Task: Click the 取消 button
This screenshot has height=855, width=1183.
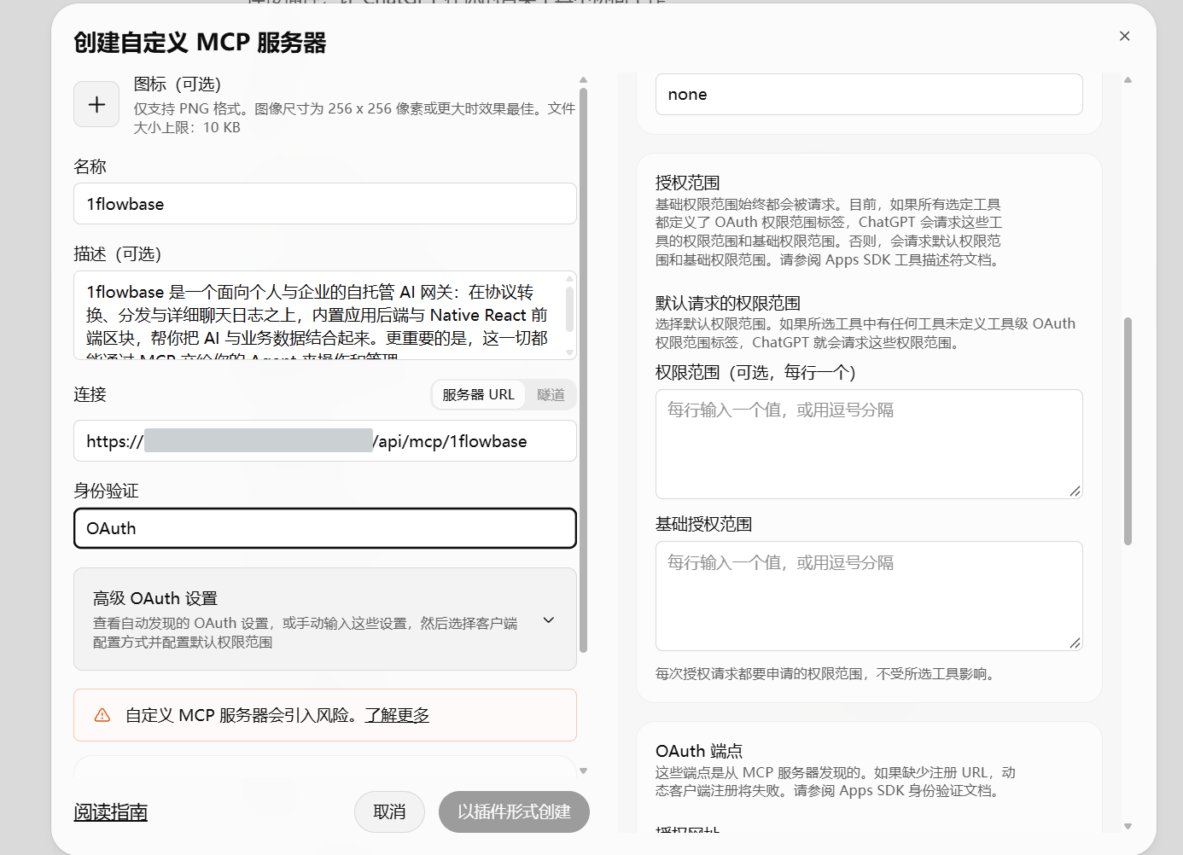Action: (x=389, y=811)
